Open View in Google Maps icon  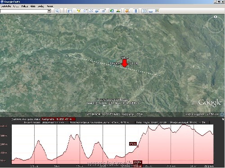tap(157, 11)
